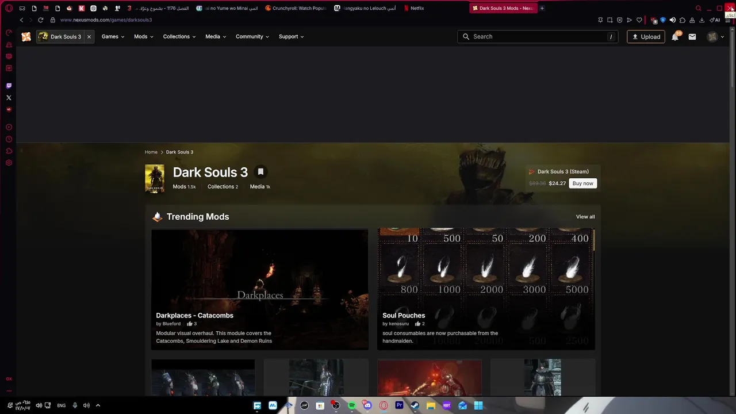Screen dimensions: 736x414
Task: Open a new tab with plus button
Action: (x=542, y=8)
